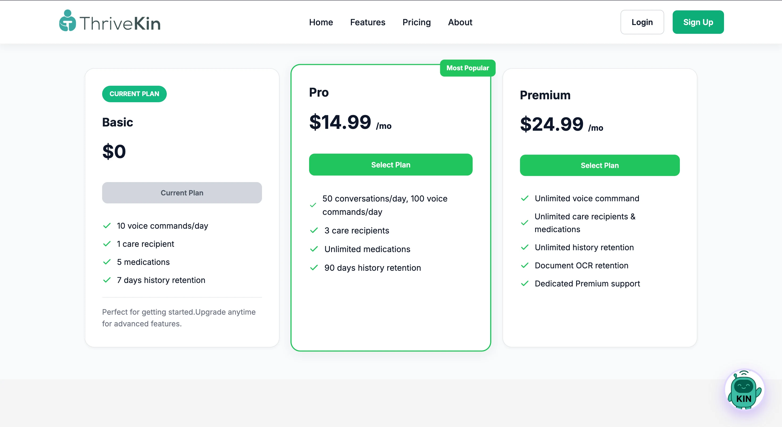782x427 pixels.
Task: Click checkmark next to Document OCR retention
Action: tap(525, 266)
